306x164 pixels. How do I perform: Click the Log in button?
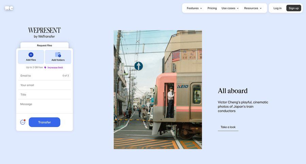click(277, 8)
